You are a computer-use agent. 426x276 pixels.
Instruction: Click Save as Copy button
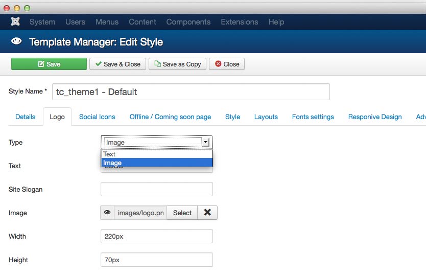coord(177,64)
